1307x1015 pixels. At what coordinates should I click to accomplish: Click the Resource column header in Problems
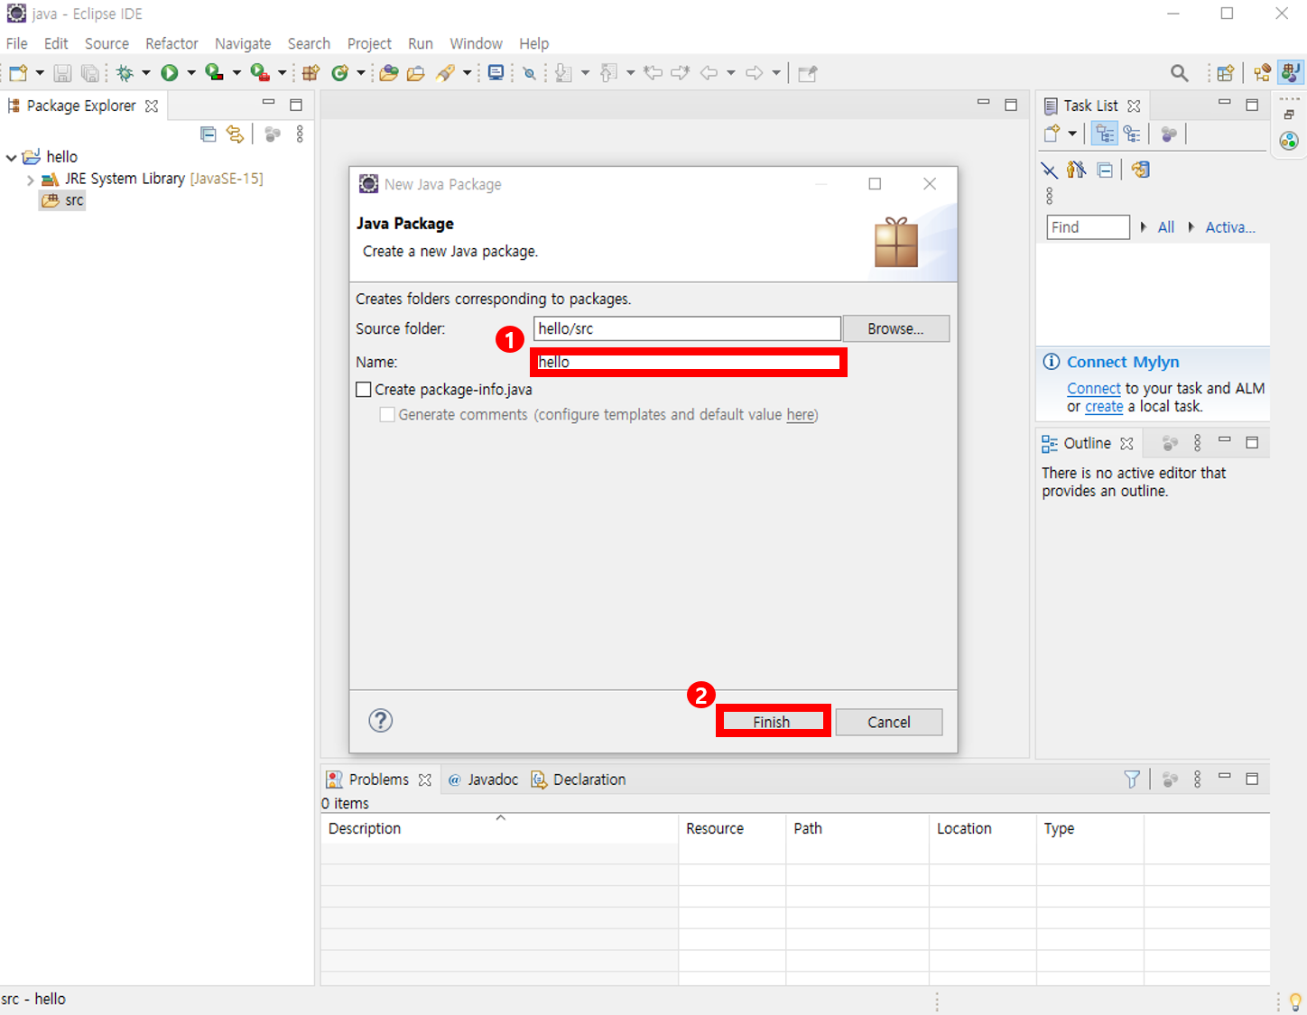tap(732, 828)
